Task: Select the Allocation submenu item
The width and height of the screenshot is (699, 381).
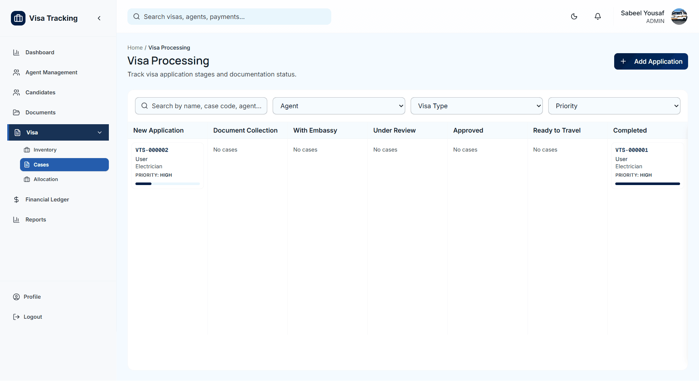Action: point(64,179)
